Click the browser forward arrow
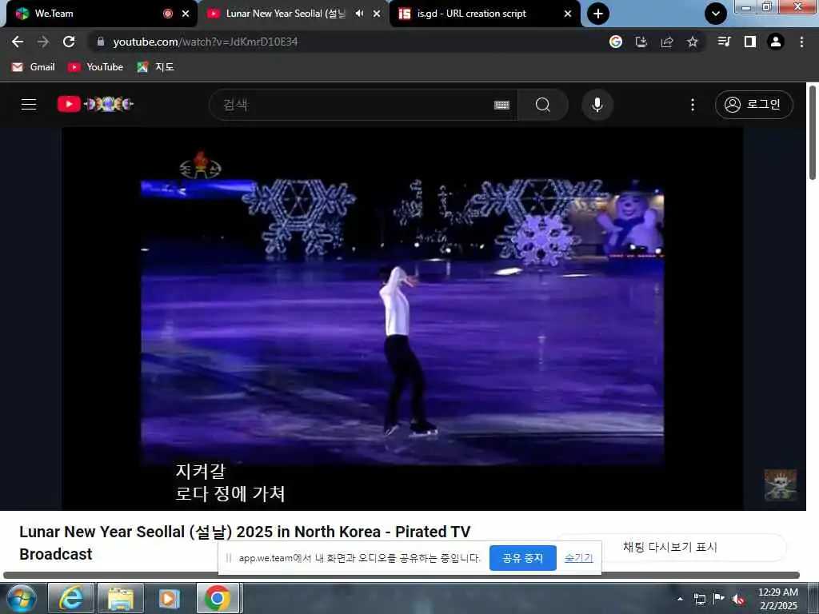Image resolution: width=819 pixels, height=614 pixels. [x=43, y=42]
